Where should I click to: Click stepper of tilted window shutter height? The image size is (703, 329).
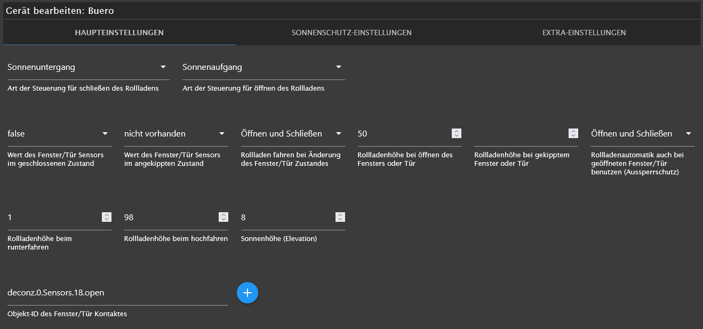point(573,133)
